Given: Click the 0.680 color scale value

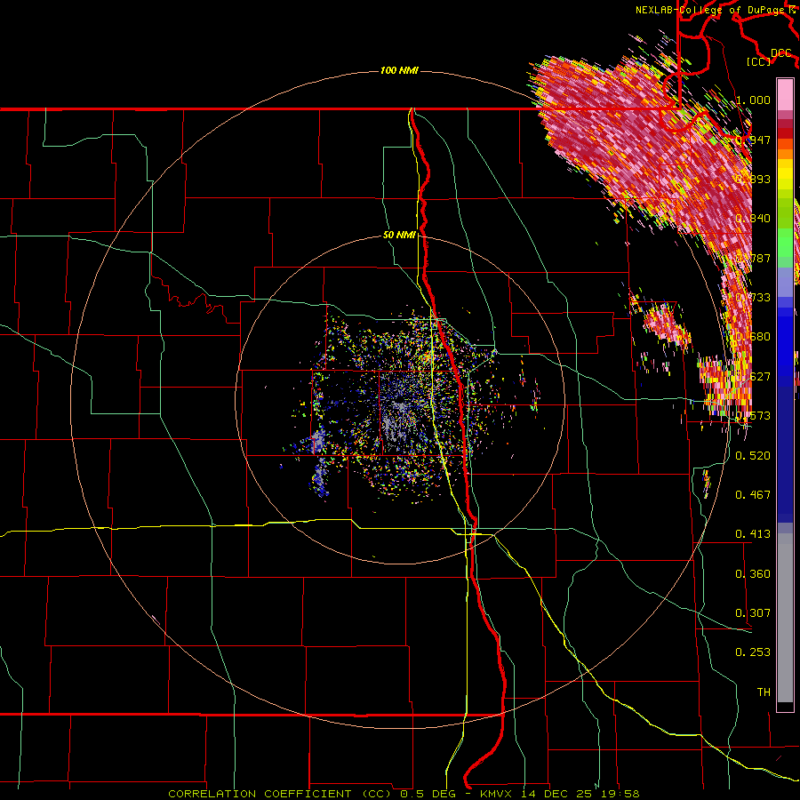Looking at the screenshot, I should pos(754,337).
